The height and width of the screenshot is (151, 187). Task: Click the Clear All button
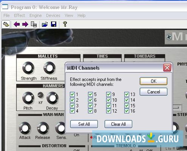point(118,124)
